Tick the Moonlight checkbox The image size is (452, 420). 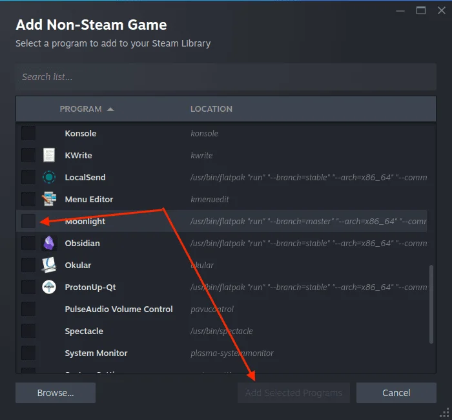[x=28, y=221]
